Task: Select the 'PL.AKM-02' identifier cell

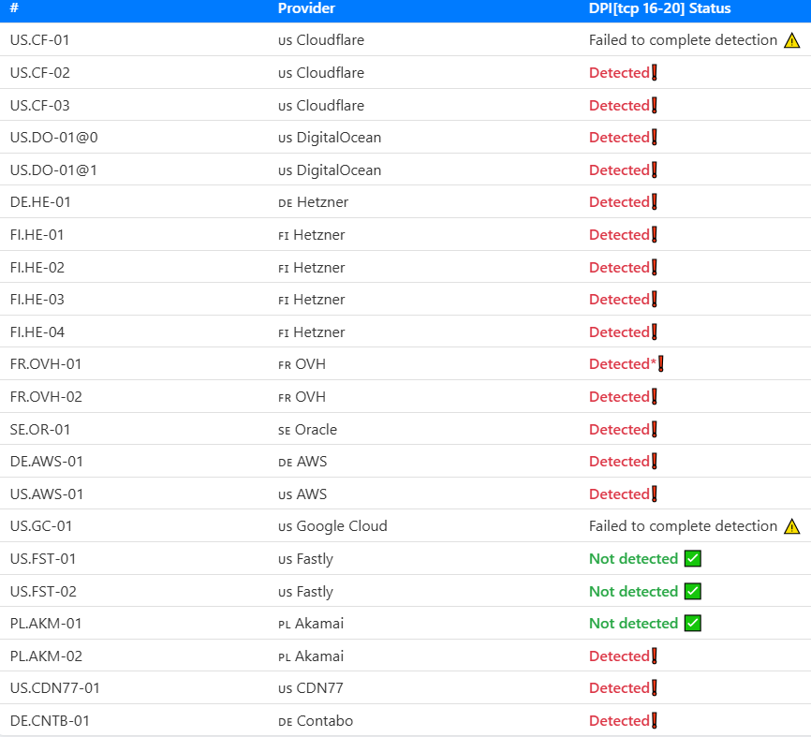Action: coord(46,656)
